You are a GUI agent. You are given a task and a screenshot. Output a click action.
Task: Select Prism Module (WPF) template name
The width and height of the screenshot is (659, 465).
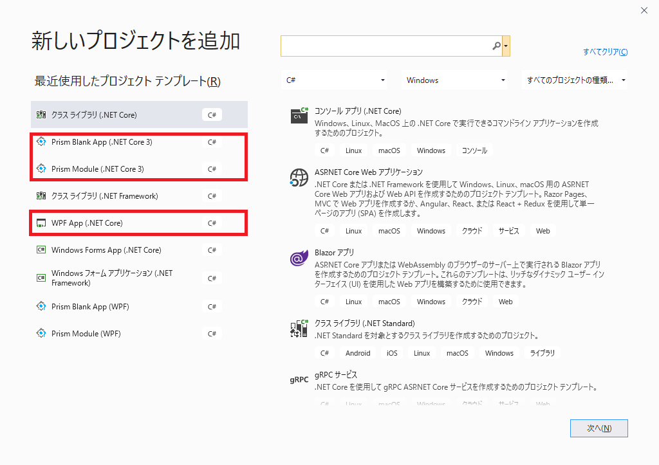coord(86,334)
